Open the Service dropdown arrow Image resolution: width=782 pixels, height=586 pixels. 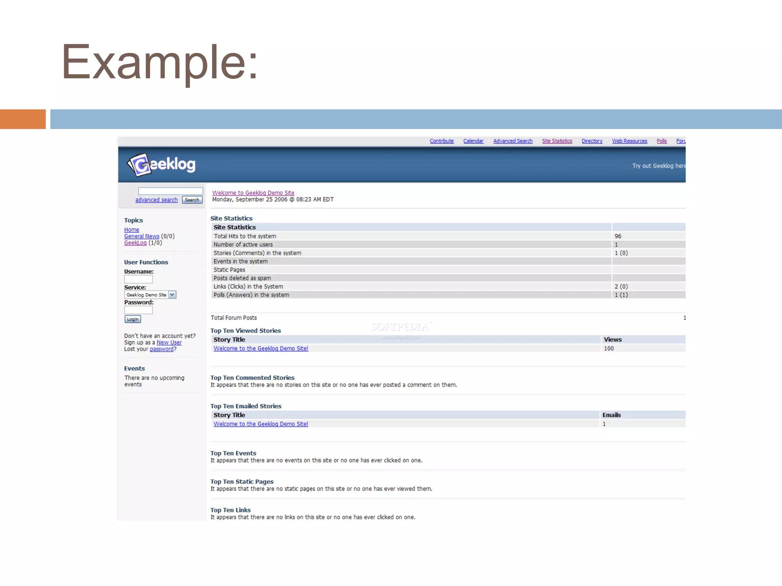[x=172, y=295]
